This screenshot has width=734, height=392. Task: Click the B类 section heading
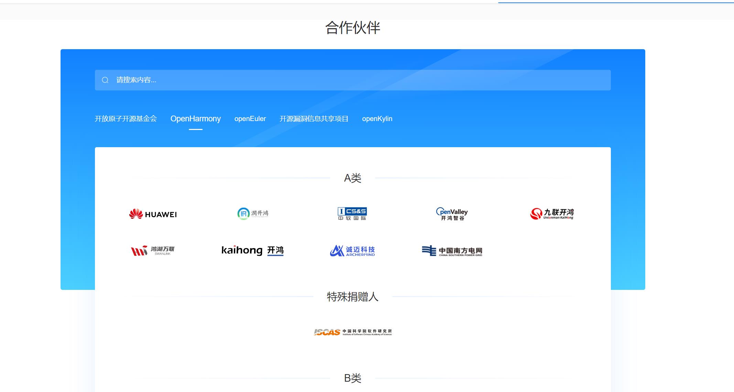tap(353, 378)
